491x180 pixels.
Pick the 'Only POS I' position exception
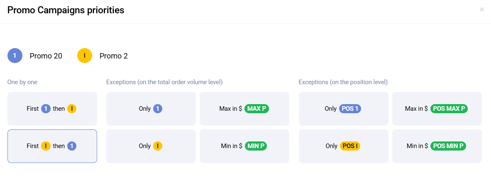click(343, 146)
